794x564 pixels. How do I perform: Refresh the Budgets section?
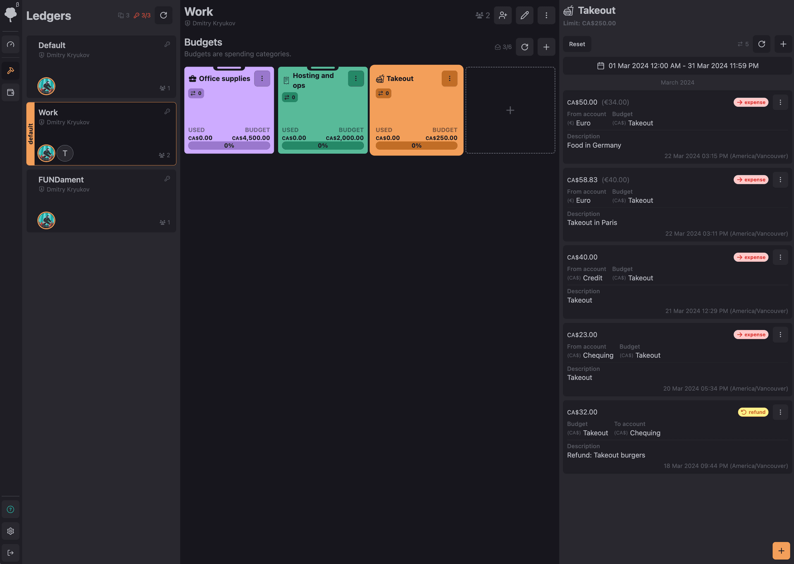pyautogui.click(x=524, y=47)
